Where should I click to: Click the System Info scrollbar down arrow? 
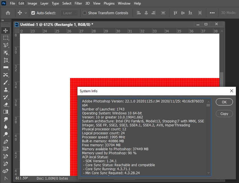208,173
